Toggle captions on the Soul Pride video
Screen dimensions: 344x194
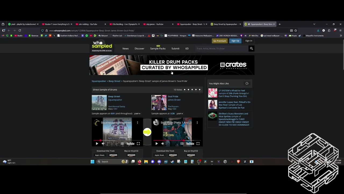[x=182, y=144]
